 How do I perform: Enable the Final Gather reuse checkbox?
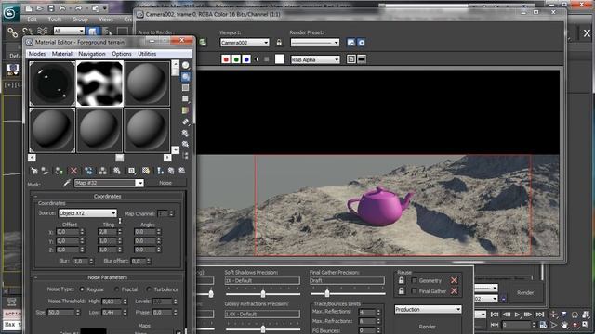click(x=415, y=291)
